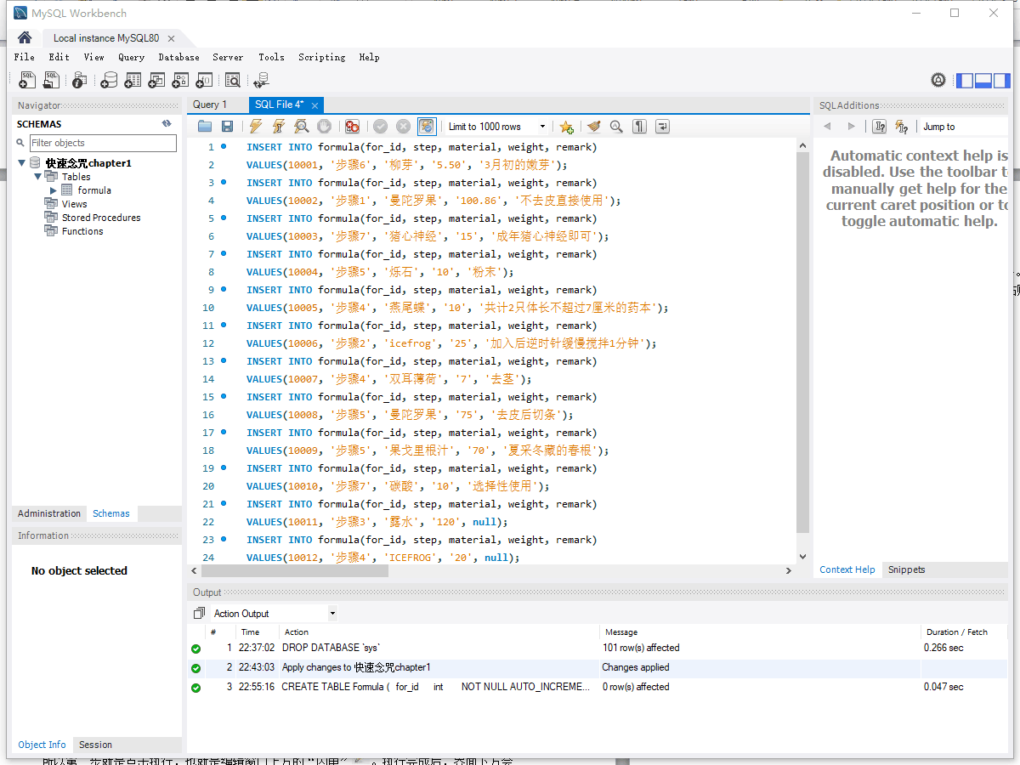
Task: Collapse the Tables node
Action: pyautogui.click(x=38, y=177)
